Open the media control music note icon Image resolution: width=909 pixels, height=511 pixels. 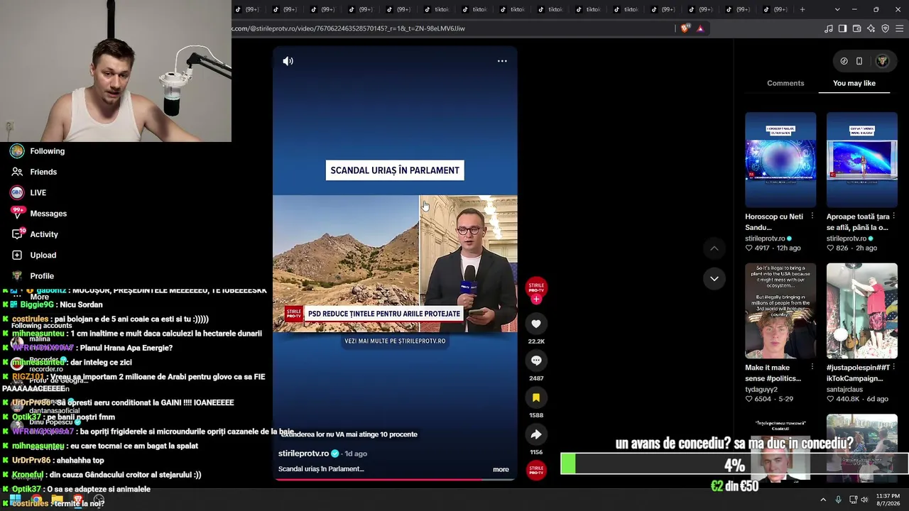(x=829, y=28)
